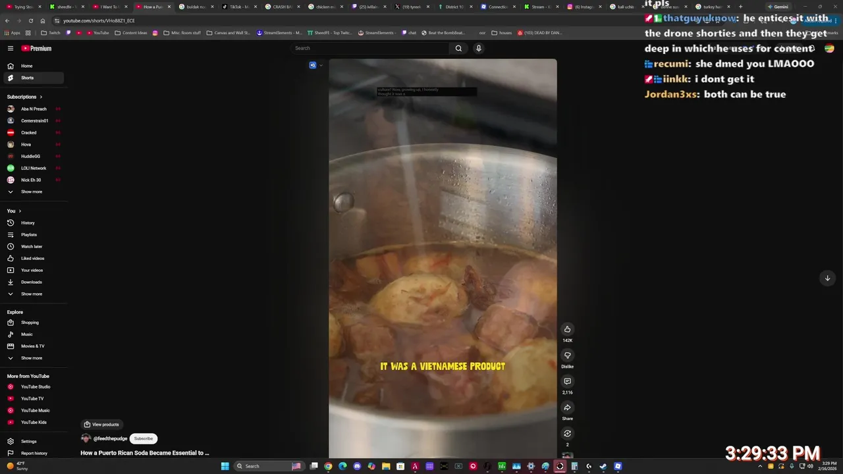Screen dimensions: 843x474
Task: Go to the next Short with the down arrow
Action: pos(827,278)
